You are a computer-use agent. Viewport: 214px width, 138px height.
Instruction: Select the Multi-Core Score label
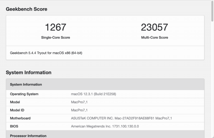(x=155, y=38)
